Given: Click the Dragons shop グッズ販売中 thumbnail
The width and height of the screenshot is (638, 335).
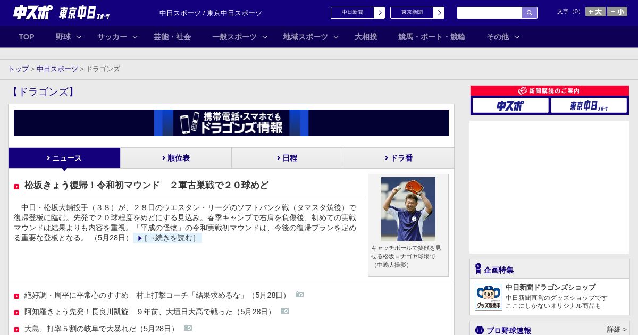Looking at the screenshot, I should coord(489,297).
